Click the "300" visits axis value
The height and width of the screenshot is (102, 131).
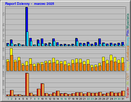point(4,58)
